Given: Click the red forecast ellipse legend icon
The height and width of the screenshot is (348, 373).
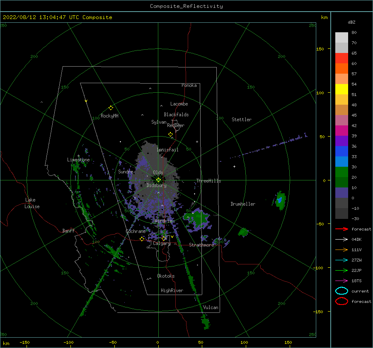Looking at the screenshot, I should point(342,301).
